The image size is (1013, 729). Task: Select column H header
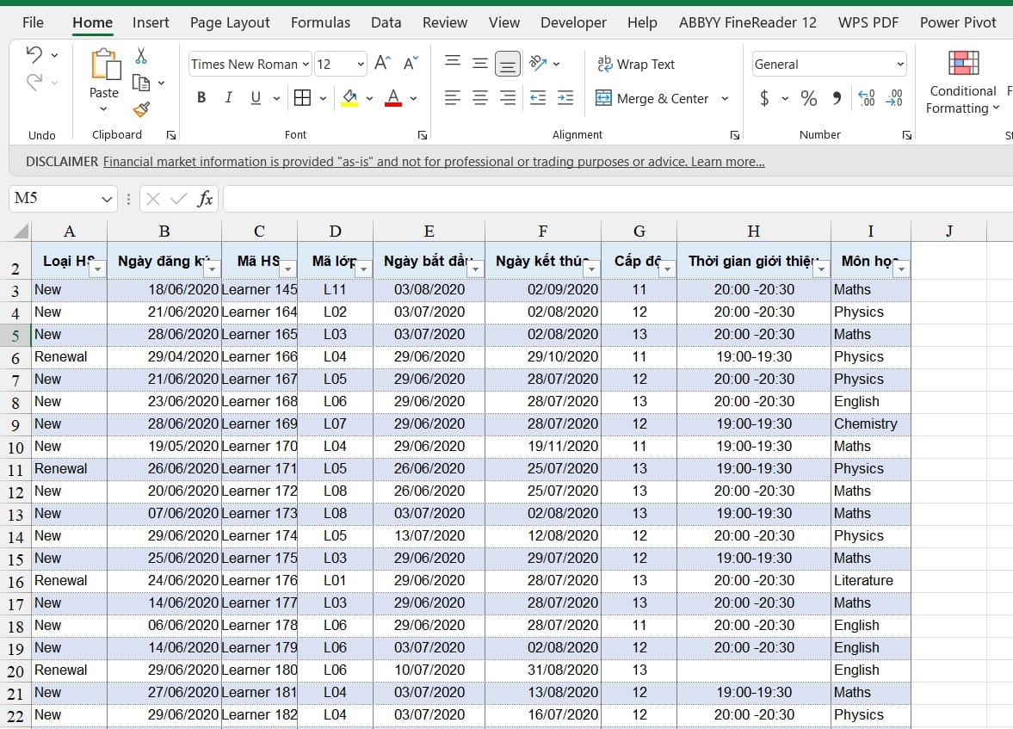(753, 232)
